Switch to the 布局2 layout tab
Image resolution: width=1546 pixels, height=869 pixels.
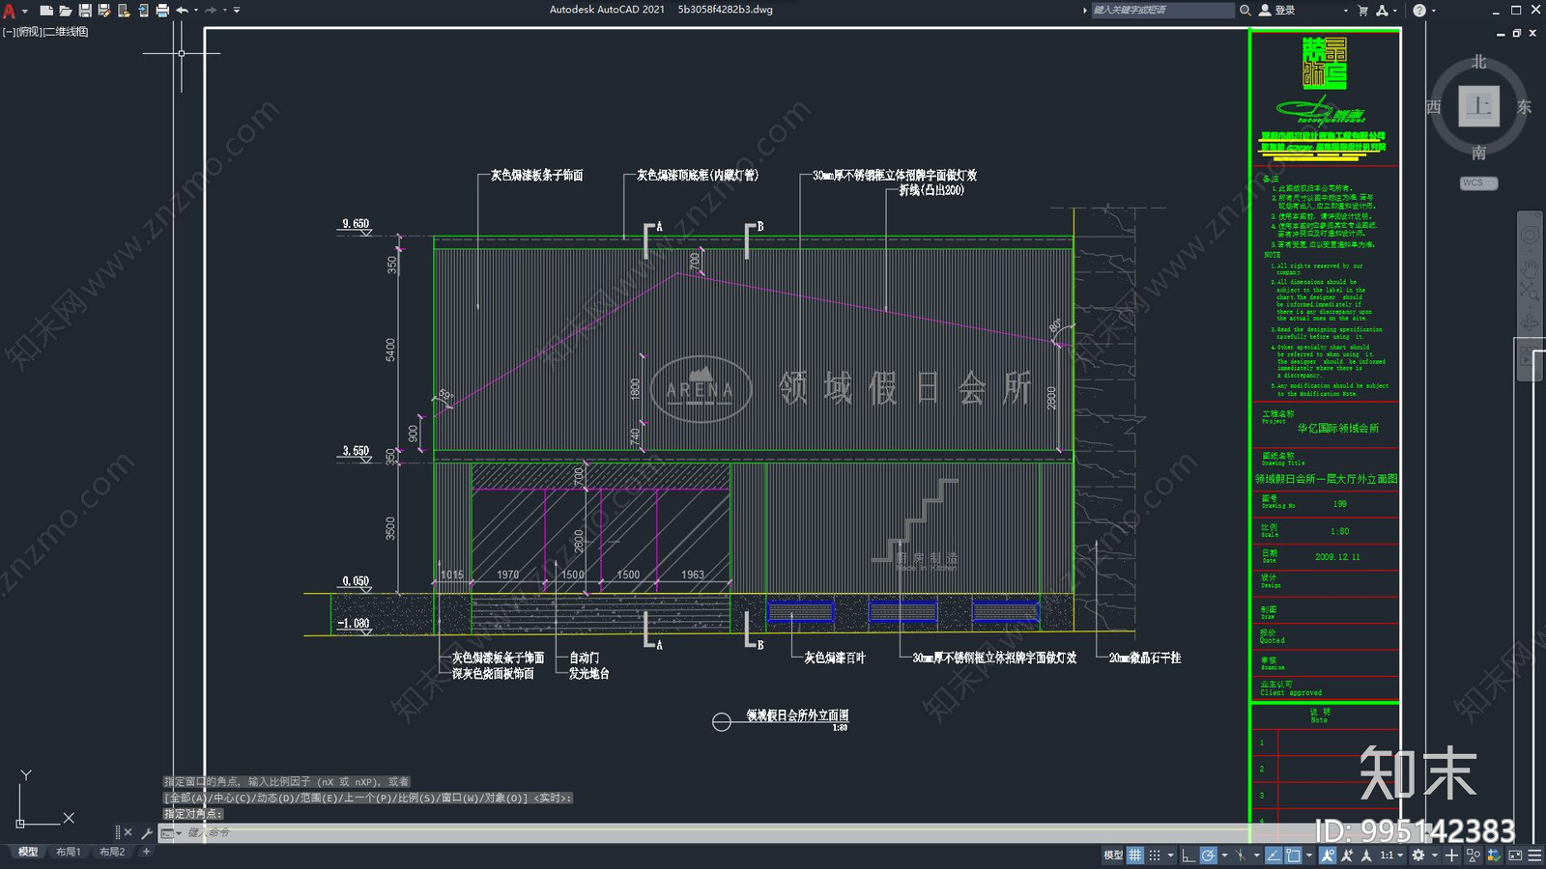tap(112, 852)
